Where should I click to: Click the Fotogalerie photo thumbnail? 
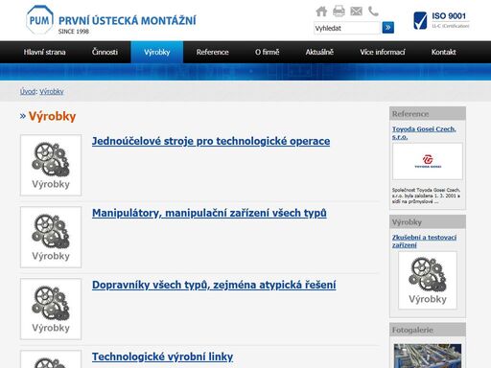[x=428, y=356]
